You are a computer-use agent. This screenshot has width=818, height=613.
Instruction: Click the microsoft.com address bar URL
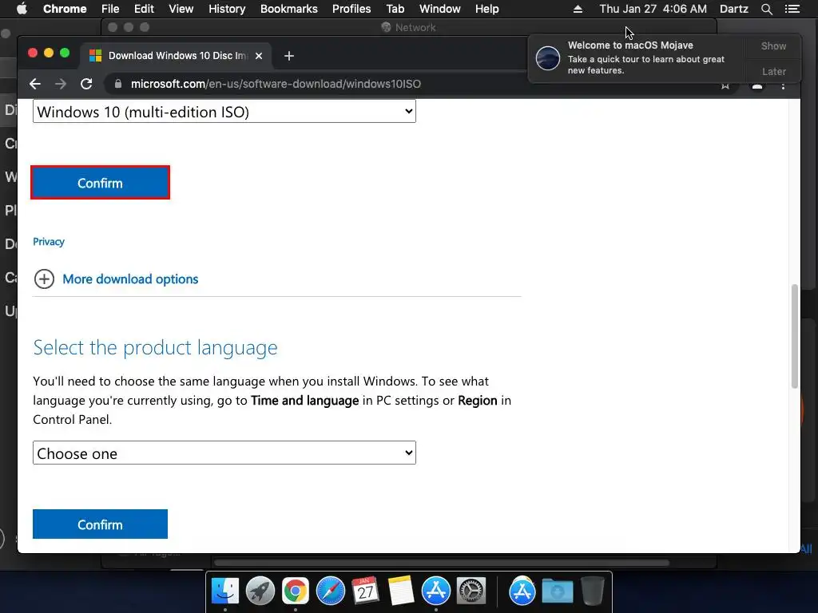tap(276, 84)
